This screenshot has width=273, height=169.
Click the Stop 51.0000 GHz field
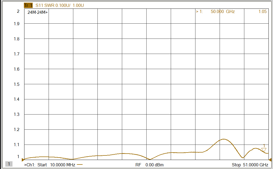pyautogui.click(x=250, y=165)
